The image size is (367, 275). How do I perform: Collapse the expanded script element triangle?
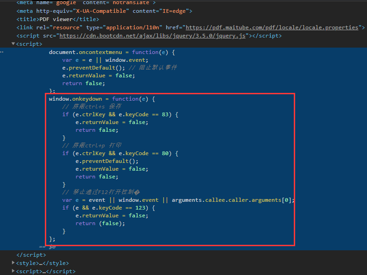pos(13,44)
